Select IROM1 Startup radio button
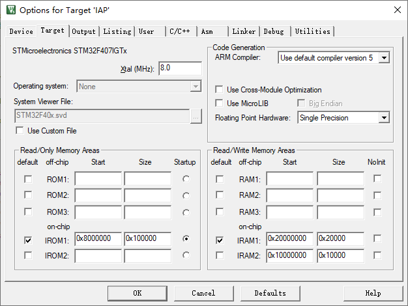 (x=186, y=238)
